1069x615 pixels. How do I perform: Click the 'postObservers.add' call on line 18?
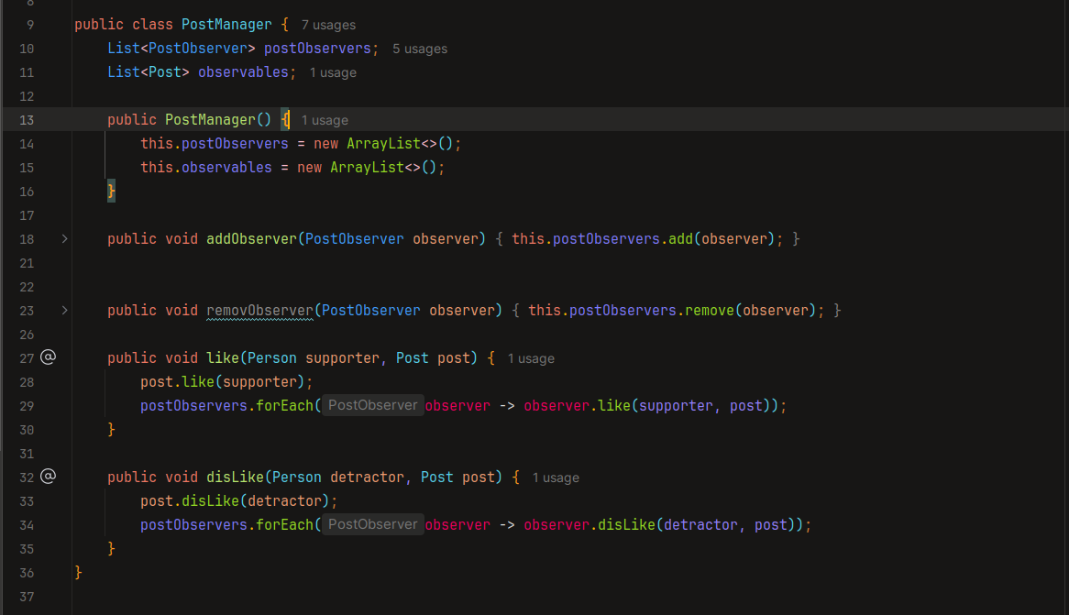pos(623,239)
